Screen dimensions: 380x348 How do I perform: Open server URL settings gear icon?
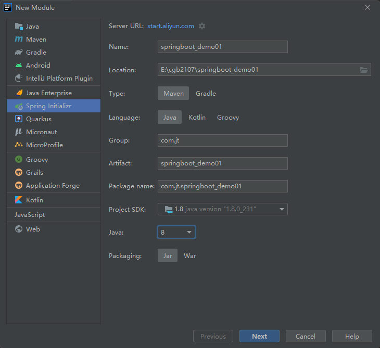tap(202, 26)
